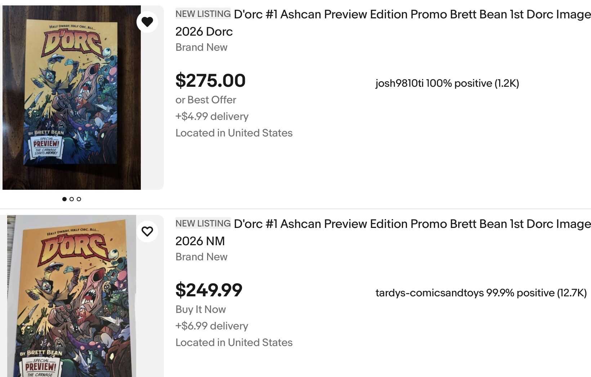Click the $275.00 price
591x377 pixels.
pos(210,81)
